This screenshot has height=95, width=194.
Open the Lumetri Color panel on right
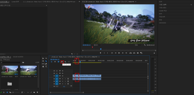point(163,11)
